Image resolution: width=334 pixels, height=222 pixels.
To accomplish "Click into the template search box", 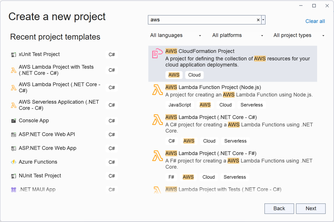I will tap(202, 20).
